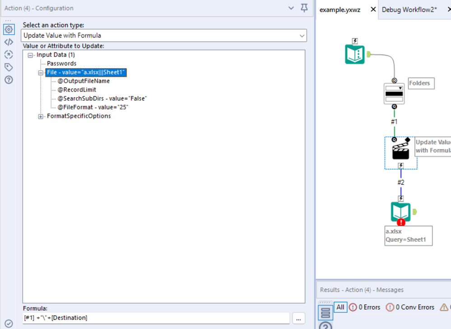The height and width of the screenshot is (329, 451).
Task: Collapse the File value tree node
Action: pyautogui.click(x=41, y=73)
